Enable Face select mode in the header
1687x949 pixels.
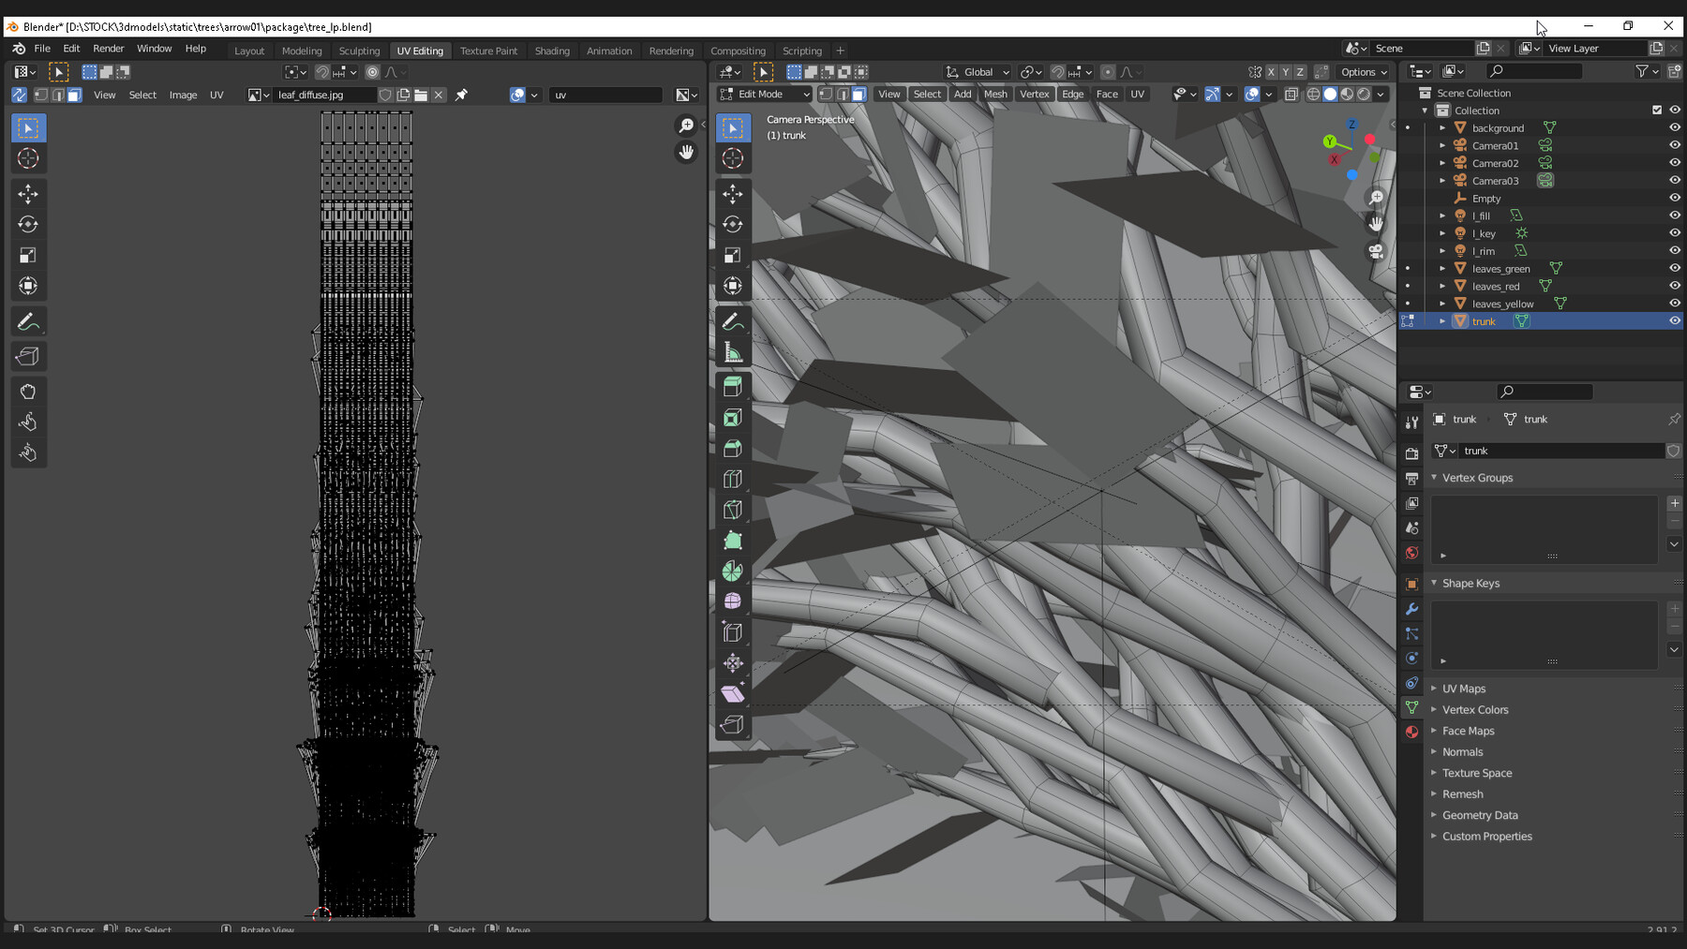point(858,94)
